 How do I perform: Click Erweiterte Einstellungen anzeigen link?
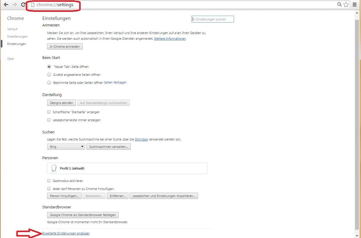pos(66,233)
